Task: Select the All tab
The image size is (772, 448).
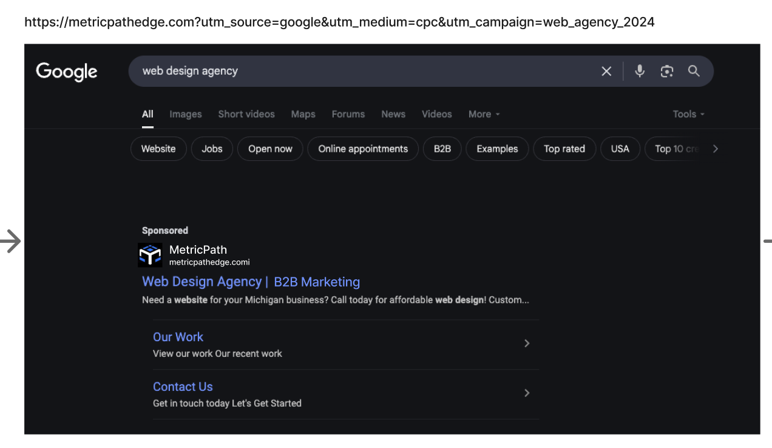Action: [147, 114]
